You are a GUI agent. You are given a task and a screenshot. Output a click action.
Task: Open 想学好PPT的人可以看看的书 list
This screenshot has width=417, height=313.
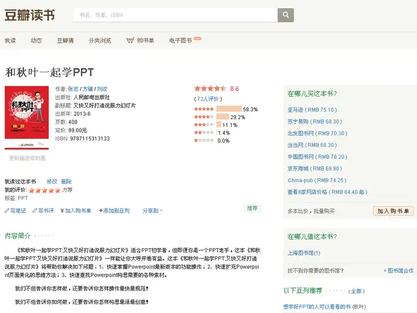317,307
